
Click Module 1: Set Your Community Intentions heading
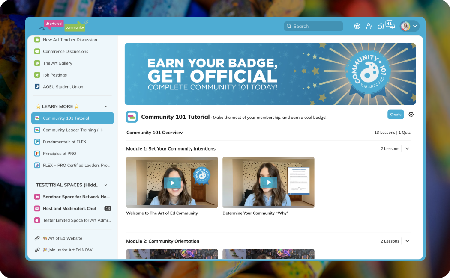click(171, 148)
